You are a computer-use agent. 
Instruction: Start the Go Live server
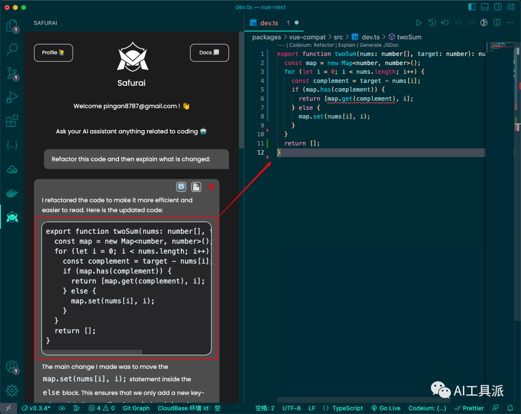386,408
